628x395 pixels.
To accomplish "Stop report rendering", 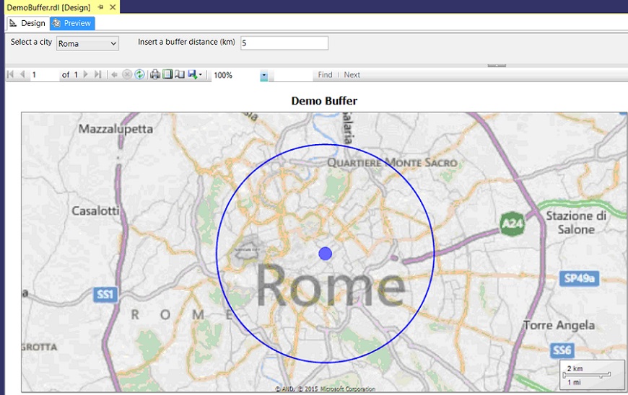I will pyautogui.click(x=126, y=75).
